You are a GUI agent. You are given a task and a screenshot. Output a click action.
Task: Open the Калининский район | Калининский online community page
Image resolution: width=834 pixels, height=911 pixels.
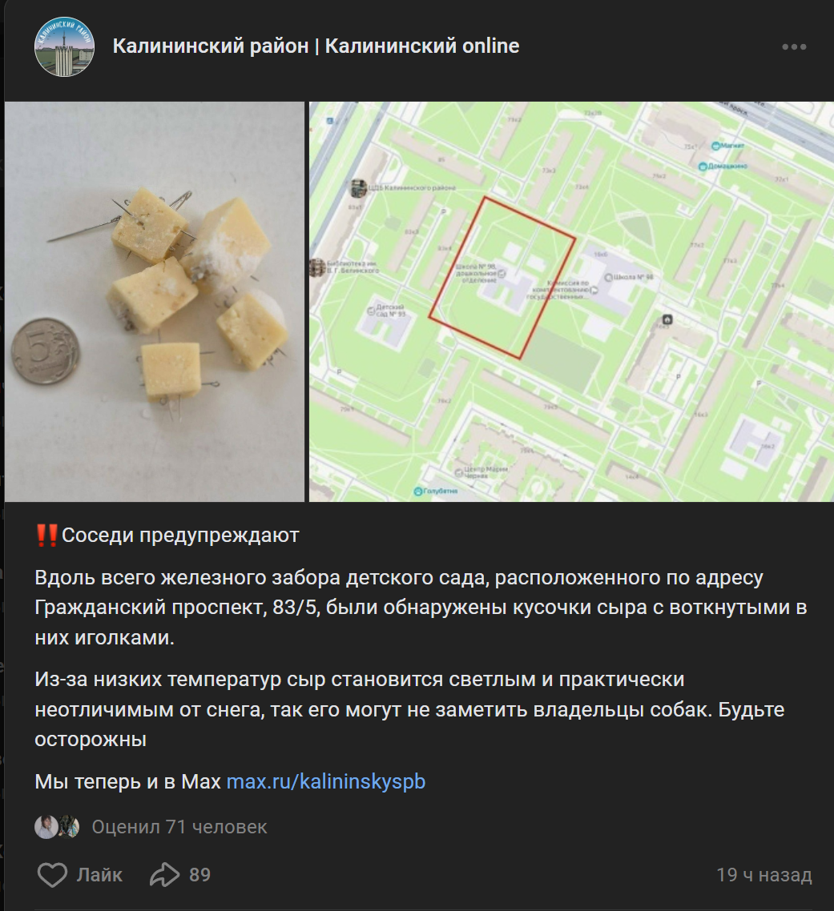pyautogui.click(x=316, y=46)
